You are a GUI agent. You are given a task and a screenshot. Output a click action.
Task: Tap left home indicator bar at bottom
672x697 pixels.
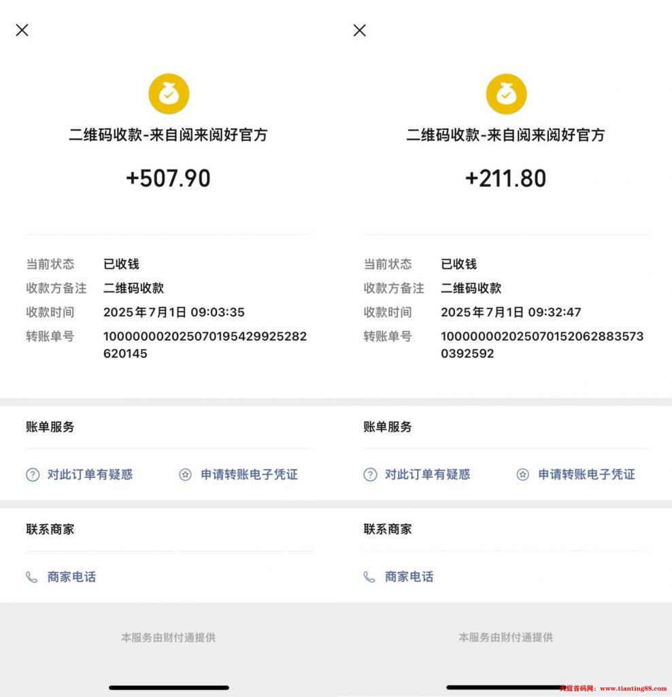pos(169,687)
